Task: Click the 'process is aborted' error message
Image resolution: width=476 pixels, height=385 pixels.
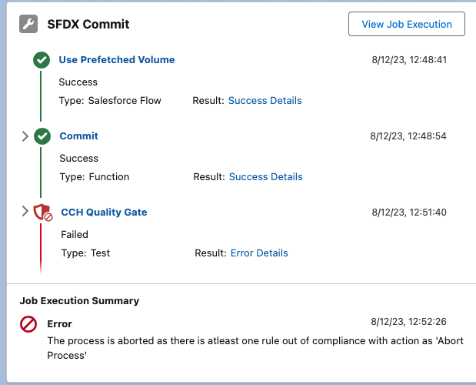Action: [x=255, y=348]
